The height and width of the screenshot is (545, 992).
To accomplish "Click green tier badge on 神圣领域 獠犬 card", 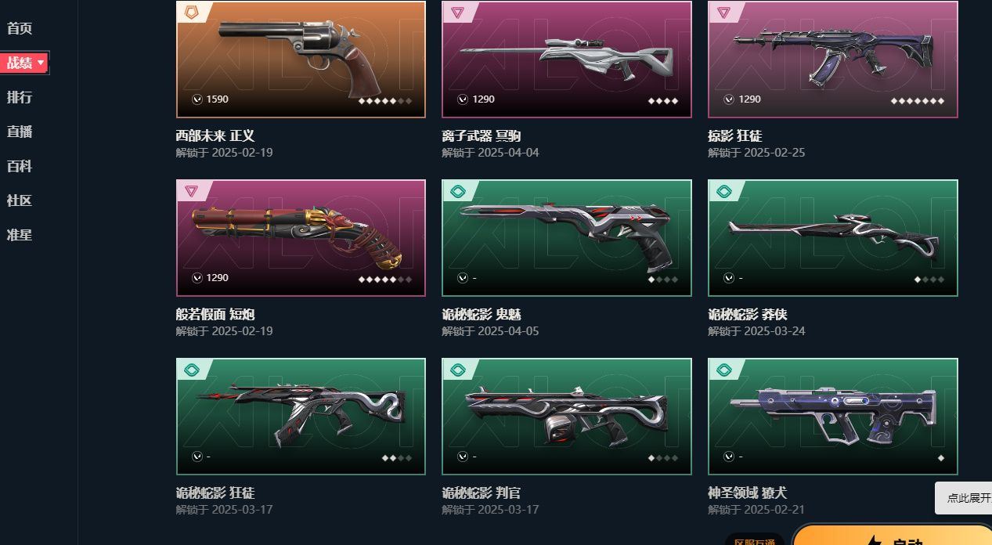I will pos(724,370).
